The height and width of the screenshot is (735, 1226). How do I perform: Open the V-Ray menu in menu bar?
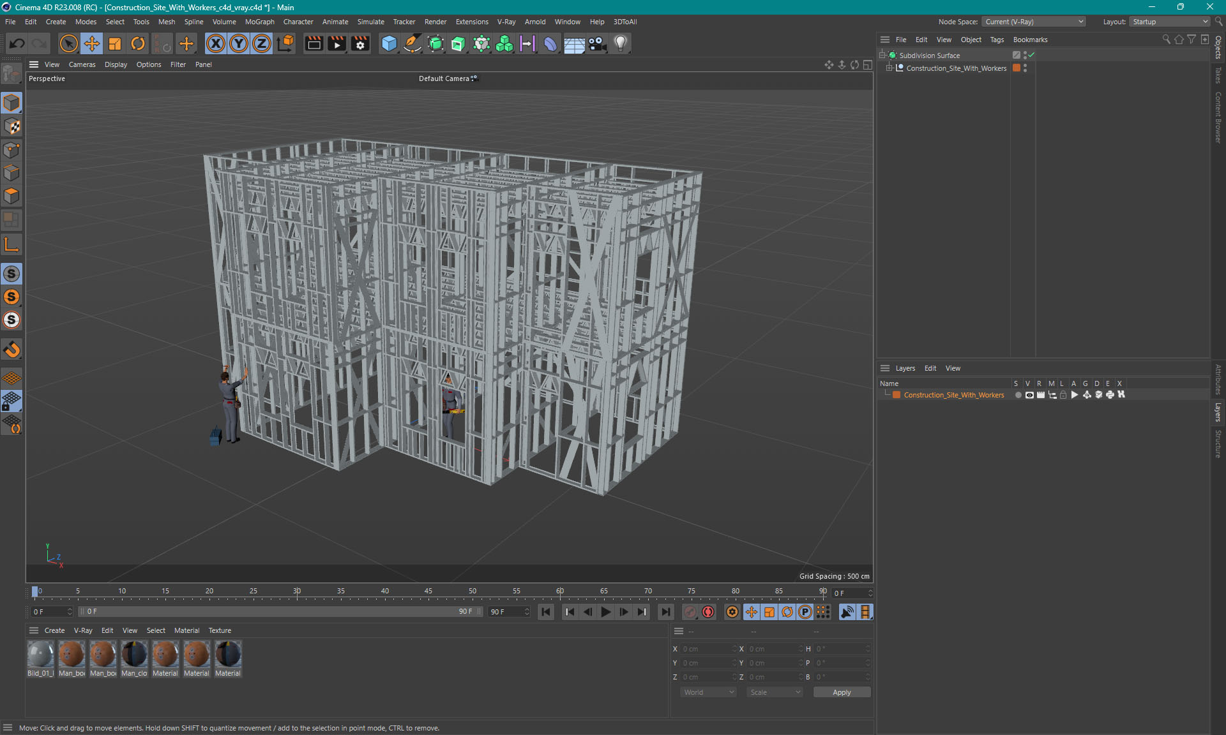coord(506,22)
